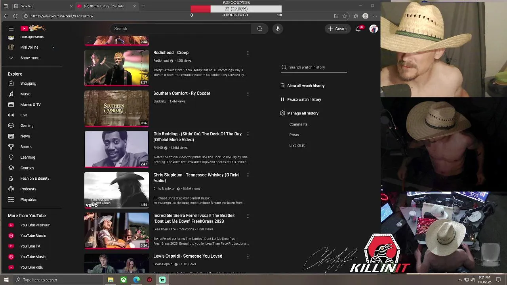Open Live chat history link
507x285 pixels.
tap(297, 145)
